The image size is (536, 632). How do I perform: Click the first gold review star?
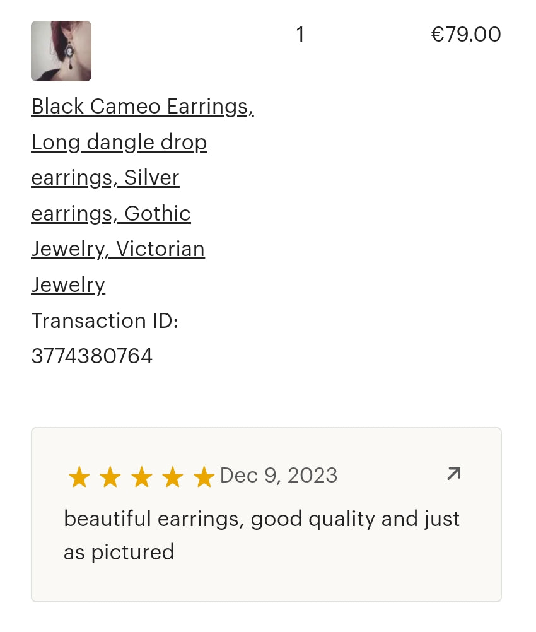[x=79, y=477]
